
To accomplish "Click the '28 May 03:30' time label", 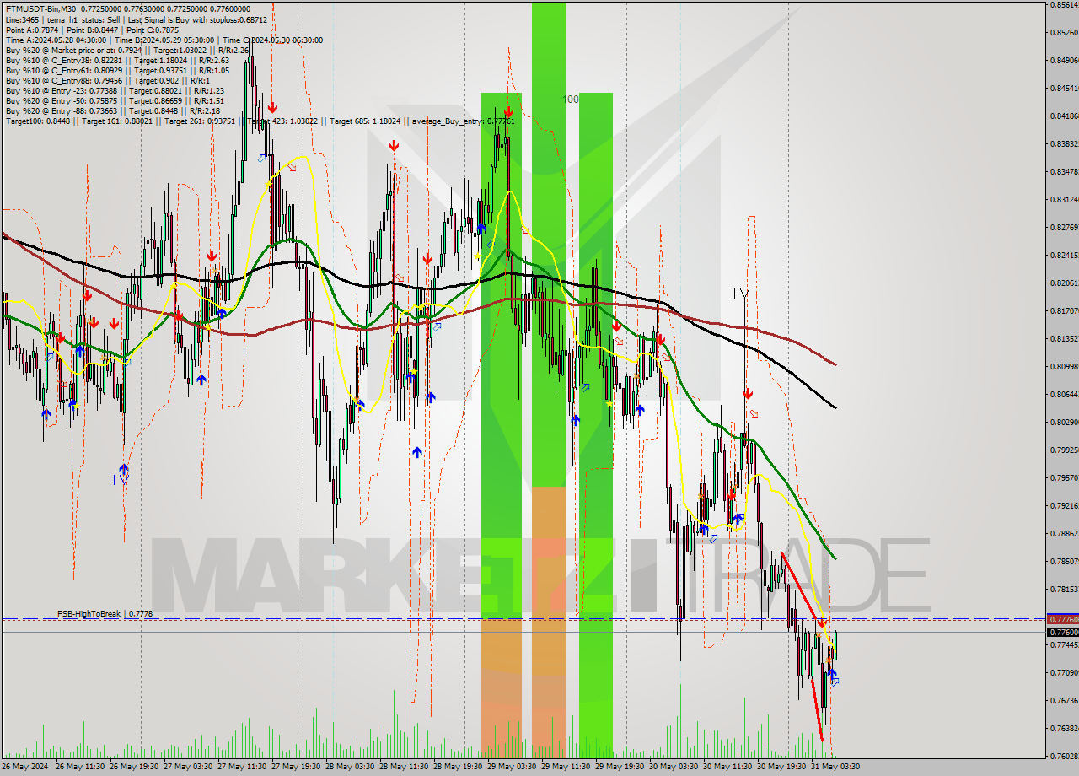I will (x=350, y=767).
